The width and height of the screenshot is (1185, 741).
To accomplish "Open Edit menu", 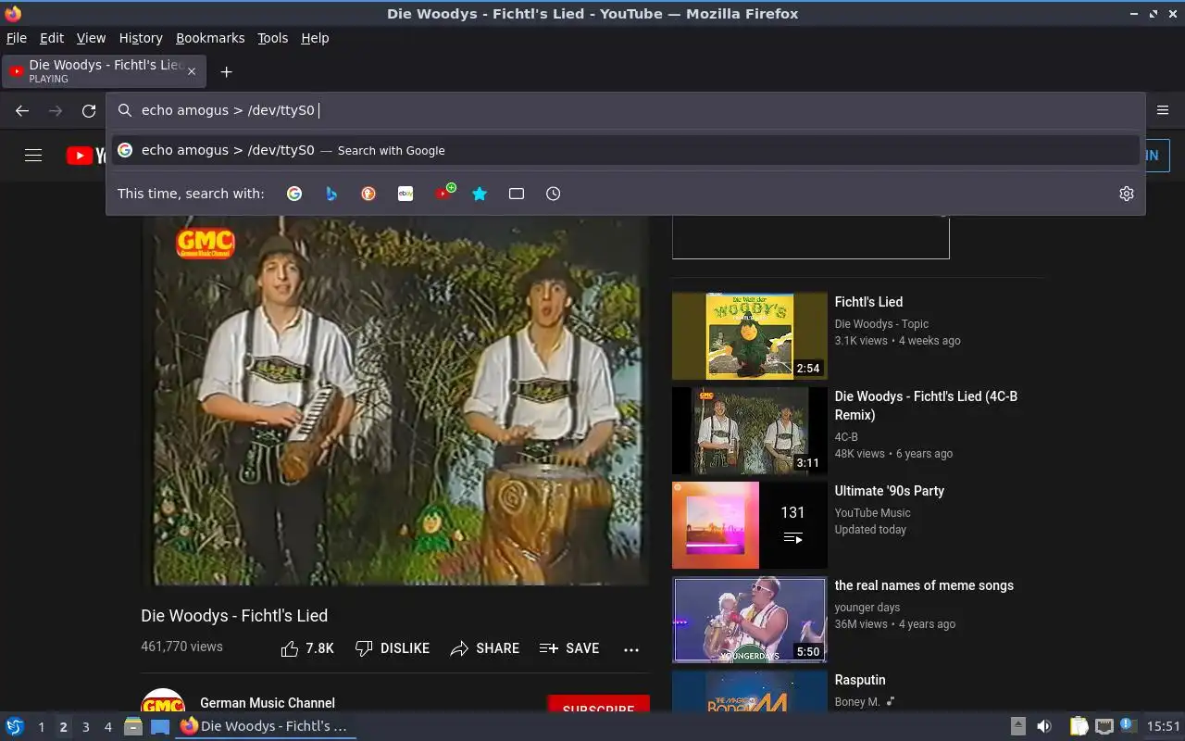I will click(52, 38).
